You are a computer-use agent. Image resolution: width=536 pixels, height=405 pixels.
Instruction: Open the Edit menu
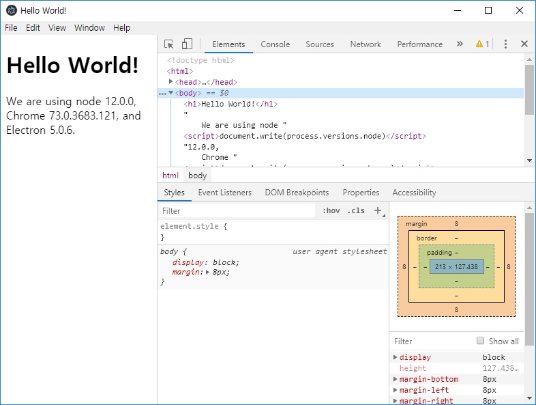point(33,28)
